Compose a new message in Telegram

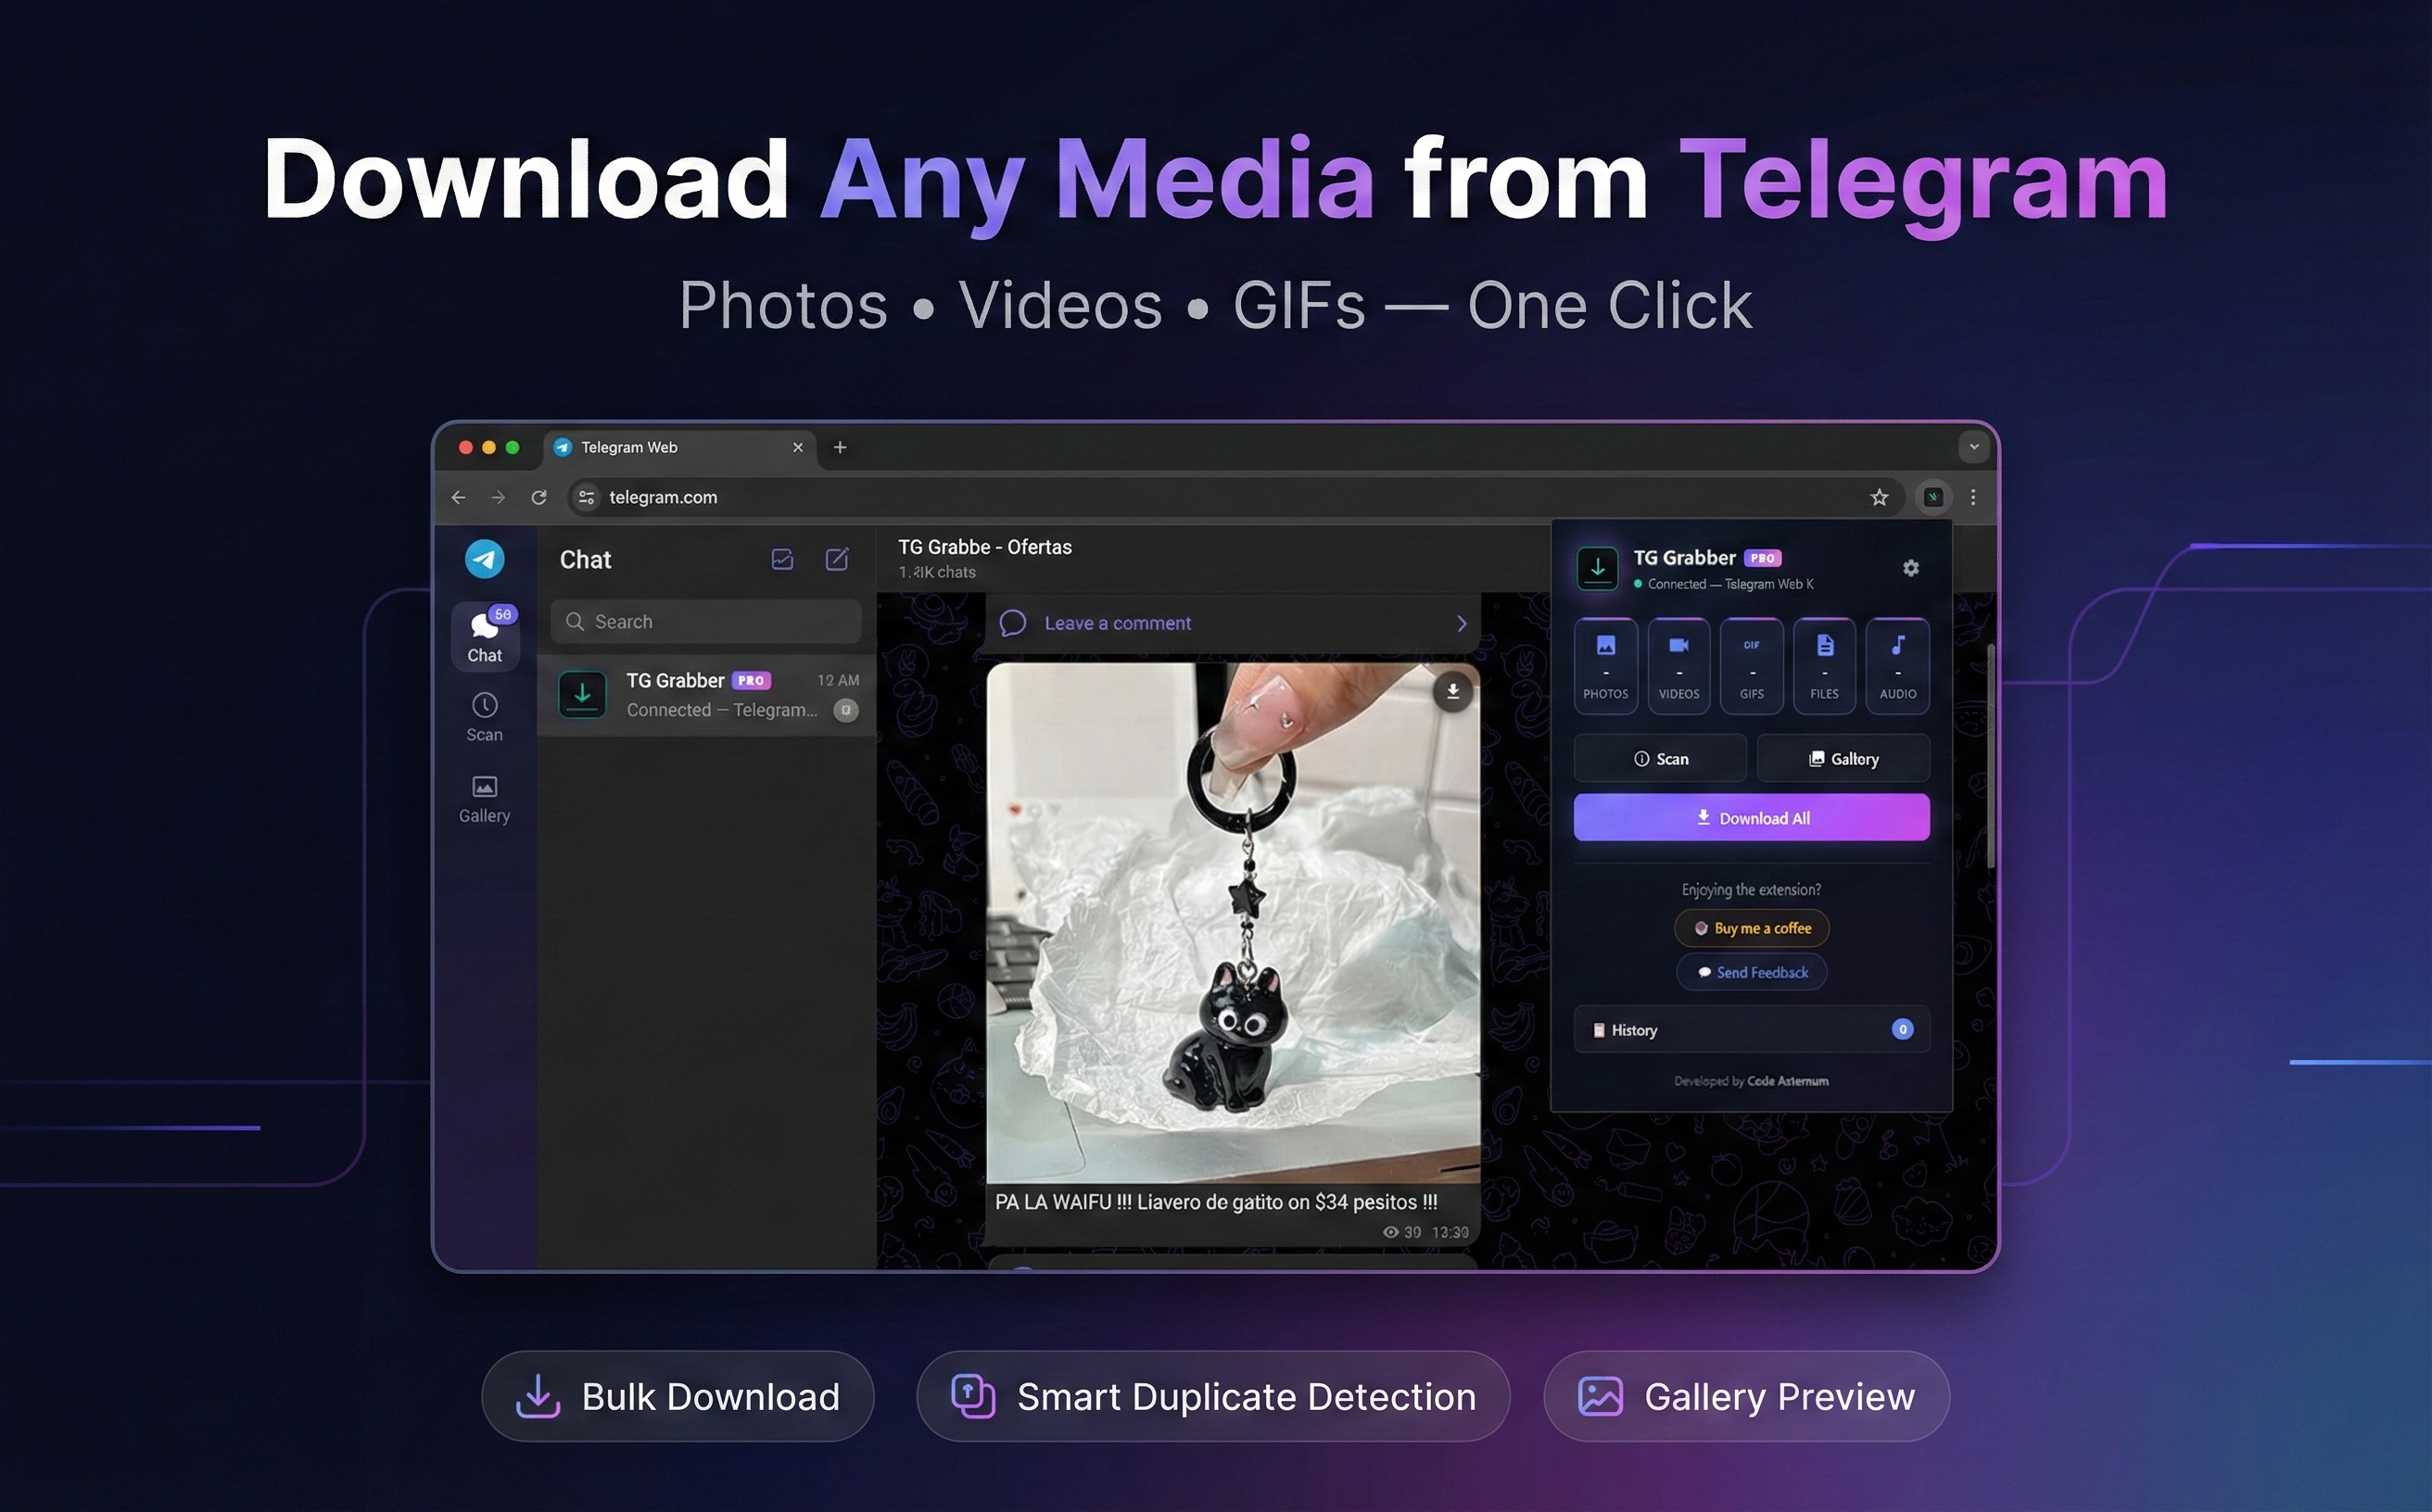(837, 559)
